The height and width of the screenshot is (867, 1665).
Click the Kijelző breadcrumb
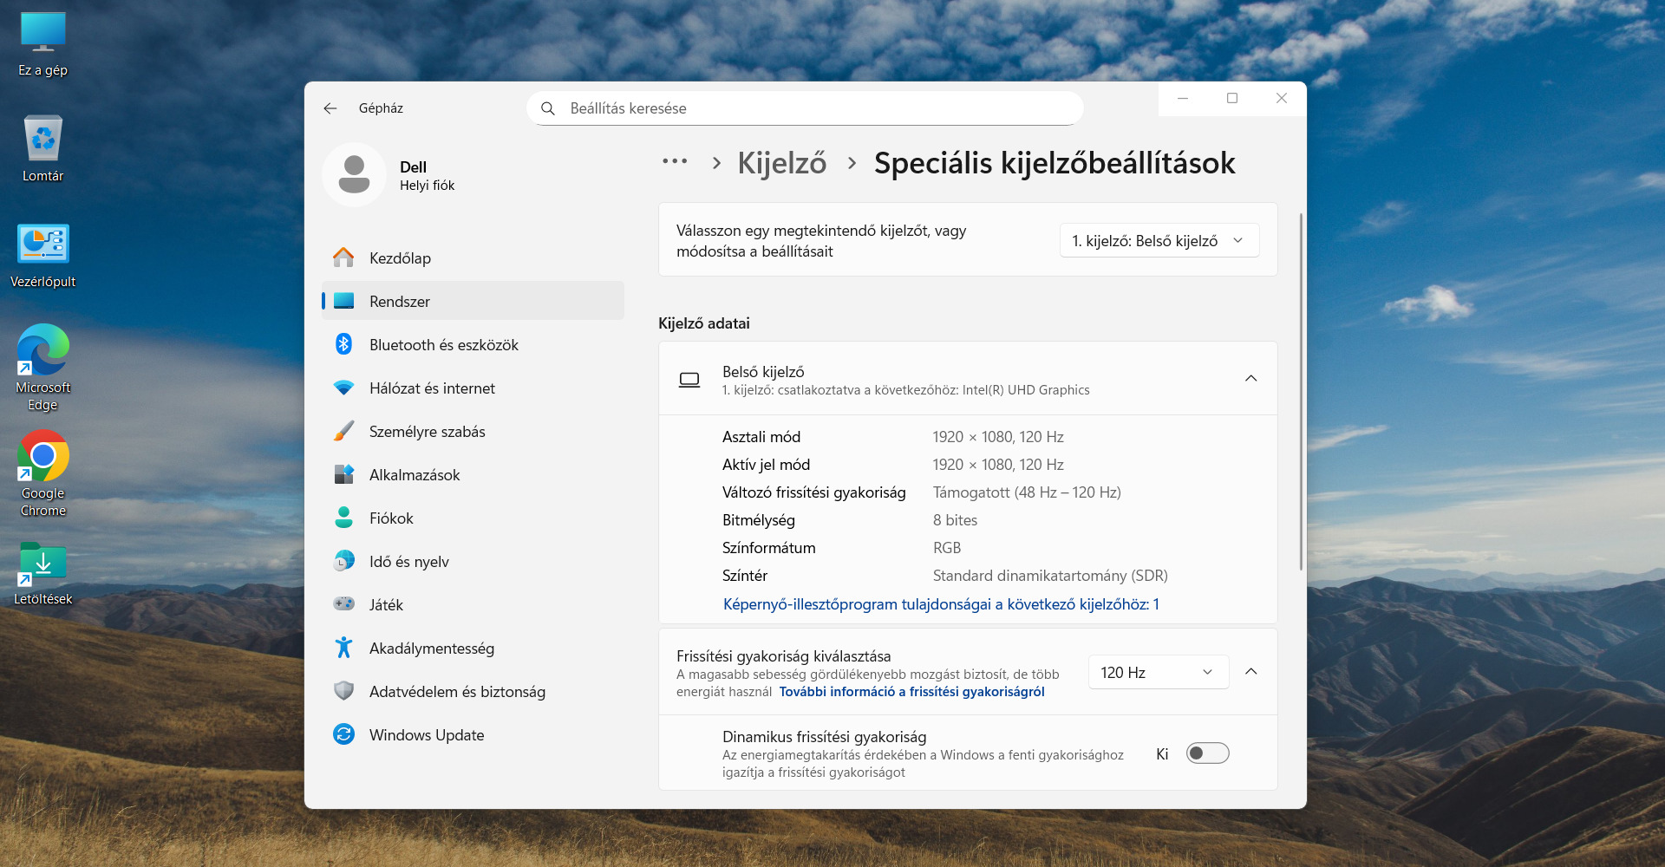(781, 163)
